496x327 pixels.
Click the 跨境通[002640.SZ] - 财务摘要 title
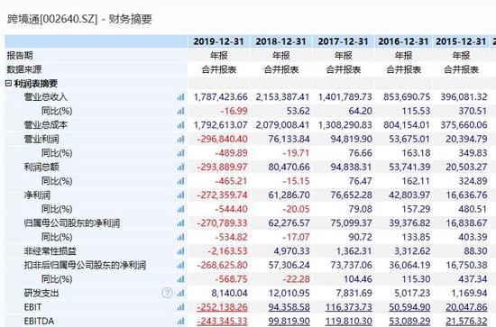[x=79, y=19]
